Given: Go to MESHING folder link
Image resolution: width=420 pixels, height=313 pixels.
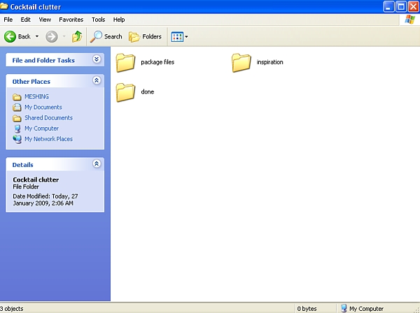Looking at the screenshot, I should pyautogui.click(x=37, y=97).
